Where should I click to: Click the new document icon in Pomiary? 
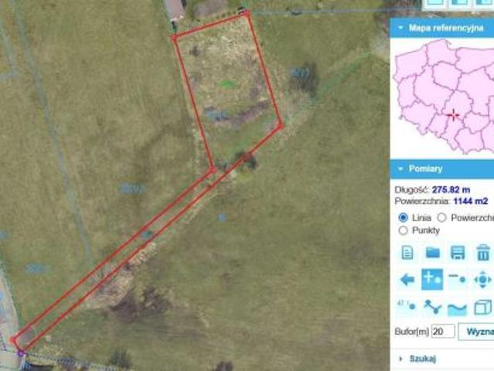[x=407, y=253]
